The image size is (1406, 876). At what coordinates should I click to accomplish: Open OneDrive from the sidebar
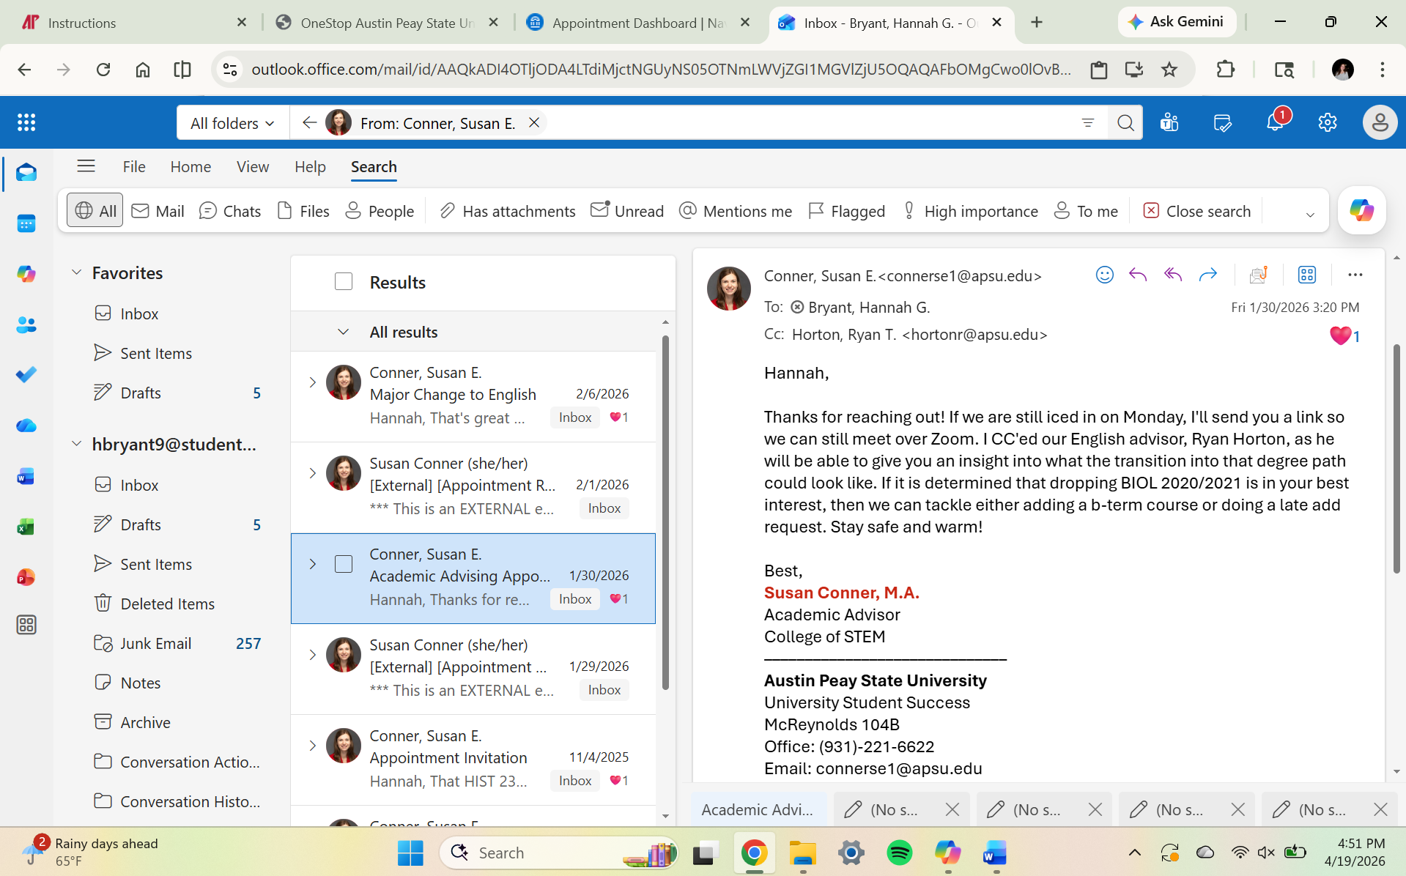26,426
